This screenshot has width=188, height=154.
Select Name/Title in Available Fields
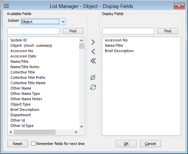pos(19,61)
